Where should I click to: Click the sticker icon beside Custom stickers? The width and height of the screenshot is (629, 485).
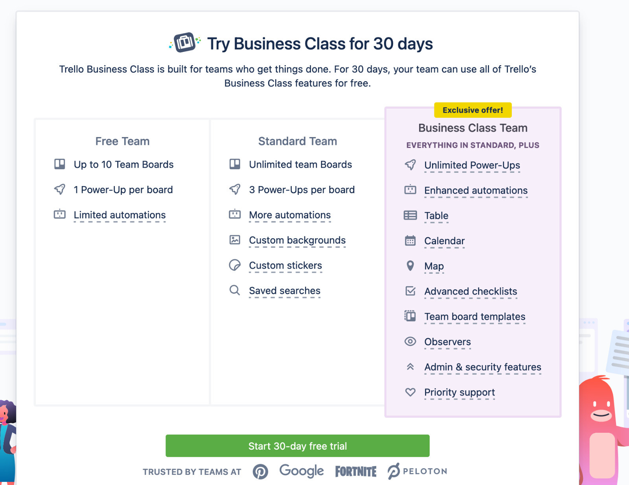coord(235,265)
